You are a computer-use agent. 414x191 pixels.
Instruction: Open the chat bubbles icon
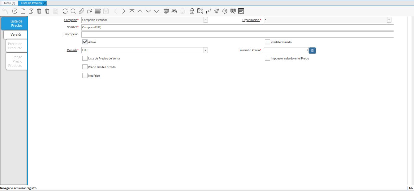[x=89, y=11]
